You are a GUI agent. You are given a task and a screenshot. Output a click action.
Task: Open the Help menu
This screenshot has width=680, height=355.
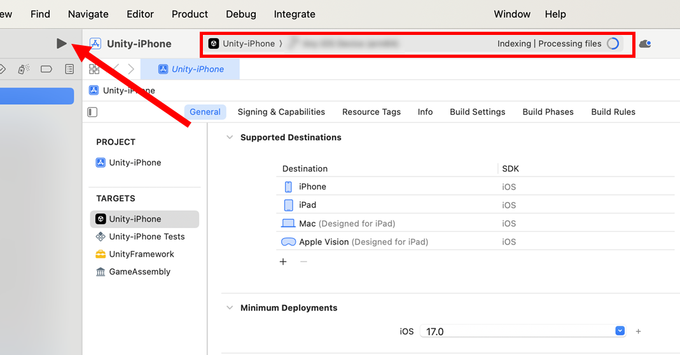coord(555,14)
